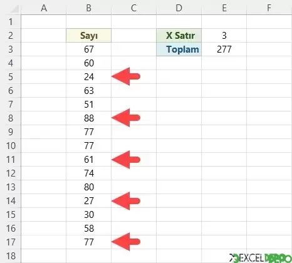This screenshot has width=292, height=263.
Task: Select row 18 header
Action: click(x=11, y=256)
